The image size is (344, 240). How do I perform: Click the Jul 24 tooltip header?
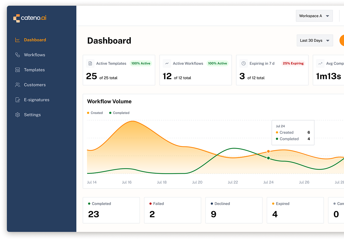[x=280, y=126]
